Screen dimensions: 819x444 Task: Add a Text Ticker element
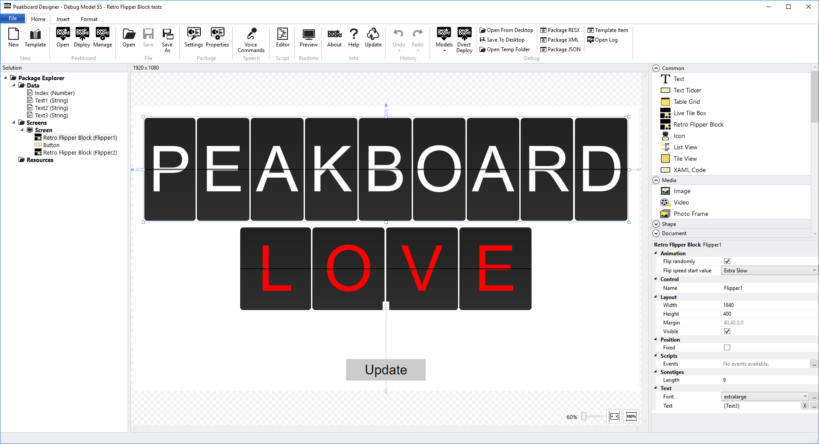(x=687, y=90)
